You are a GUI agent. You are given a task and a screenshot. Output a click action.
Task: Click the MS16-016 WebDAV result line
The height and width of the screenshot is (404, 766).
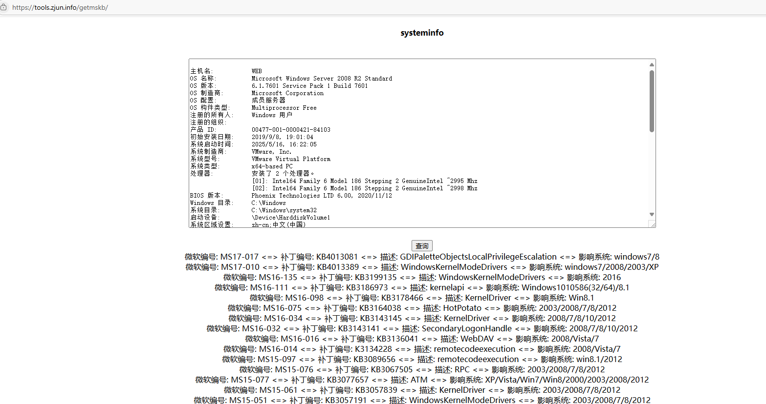tap(421, 339)
